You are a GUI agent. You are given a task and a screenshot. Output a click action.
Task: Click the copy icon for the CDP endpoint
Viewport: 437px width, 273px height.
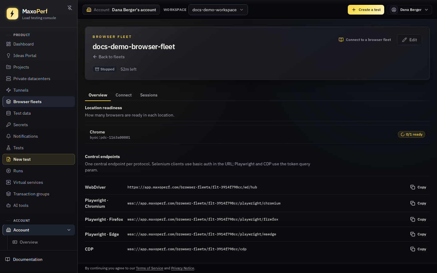(x=413, y=249)
